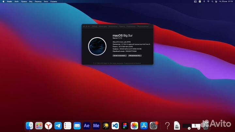Click the keyboard layout menu bar icon
235x132 pixels.
click(x=195, y=2)
